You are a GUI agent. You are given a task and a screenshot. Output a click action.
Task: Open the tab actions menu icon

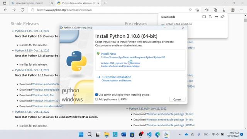pos(5,3)
